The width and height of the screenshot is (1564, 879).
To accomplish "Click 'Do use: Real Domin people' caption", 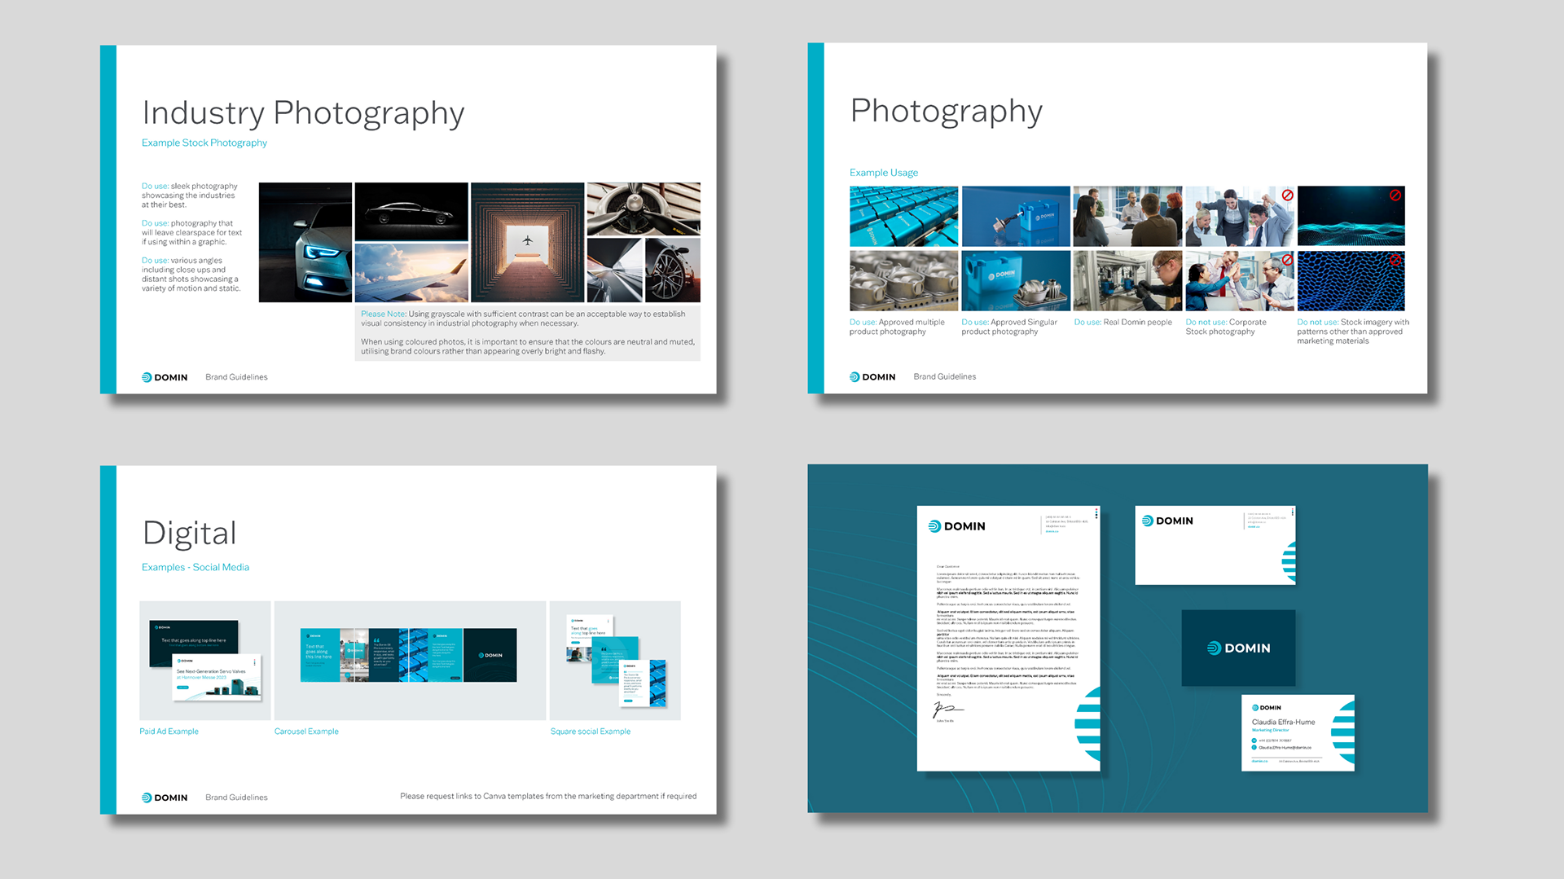I will (1123, 323).
